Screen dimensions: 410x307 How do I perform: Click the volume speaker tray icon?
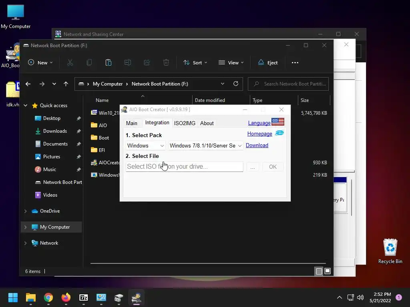click(360, 297)
